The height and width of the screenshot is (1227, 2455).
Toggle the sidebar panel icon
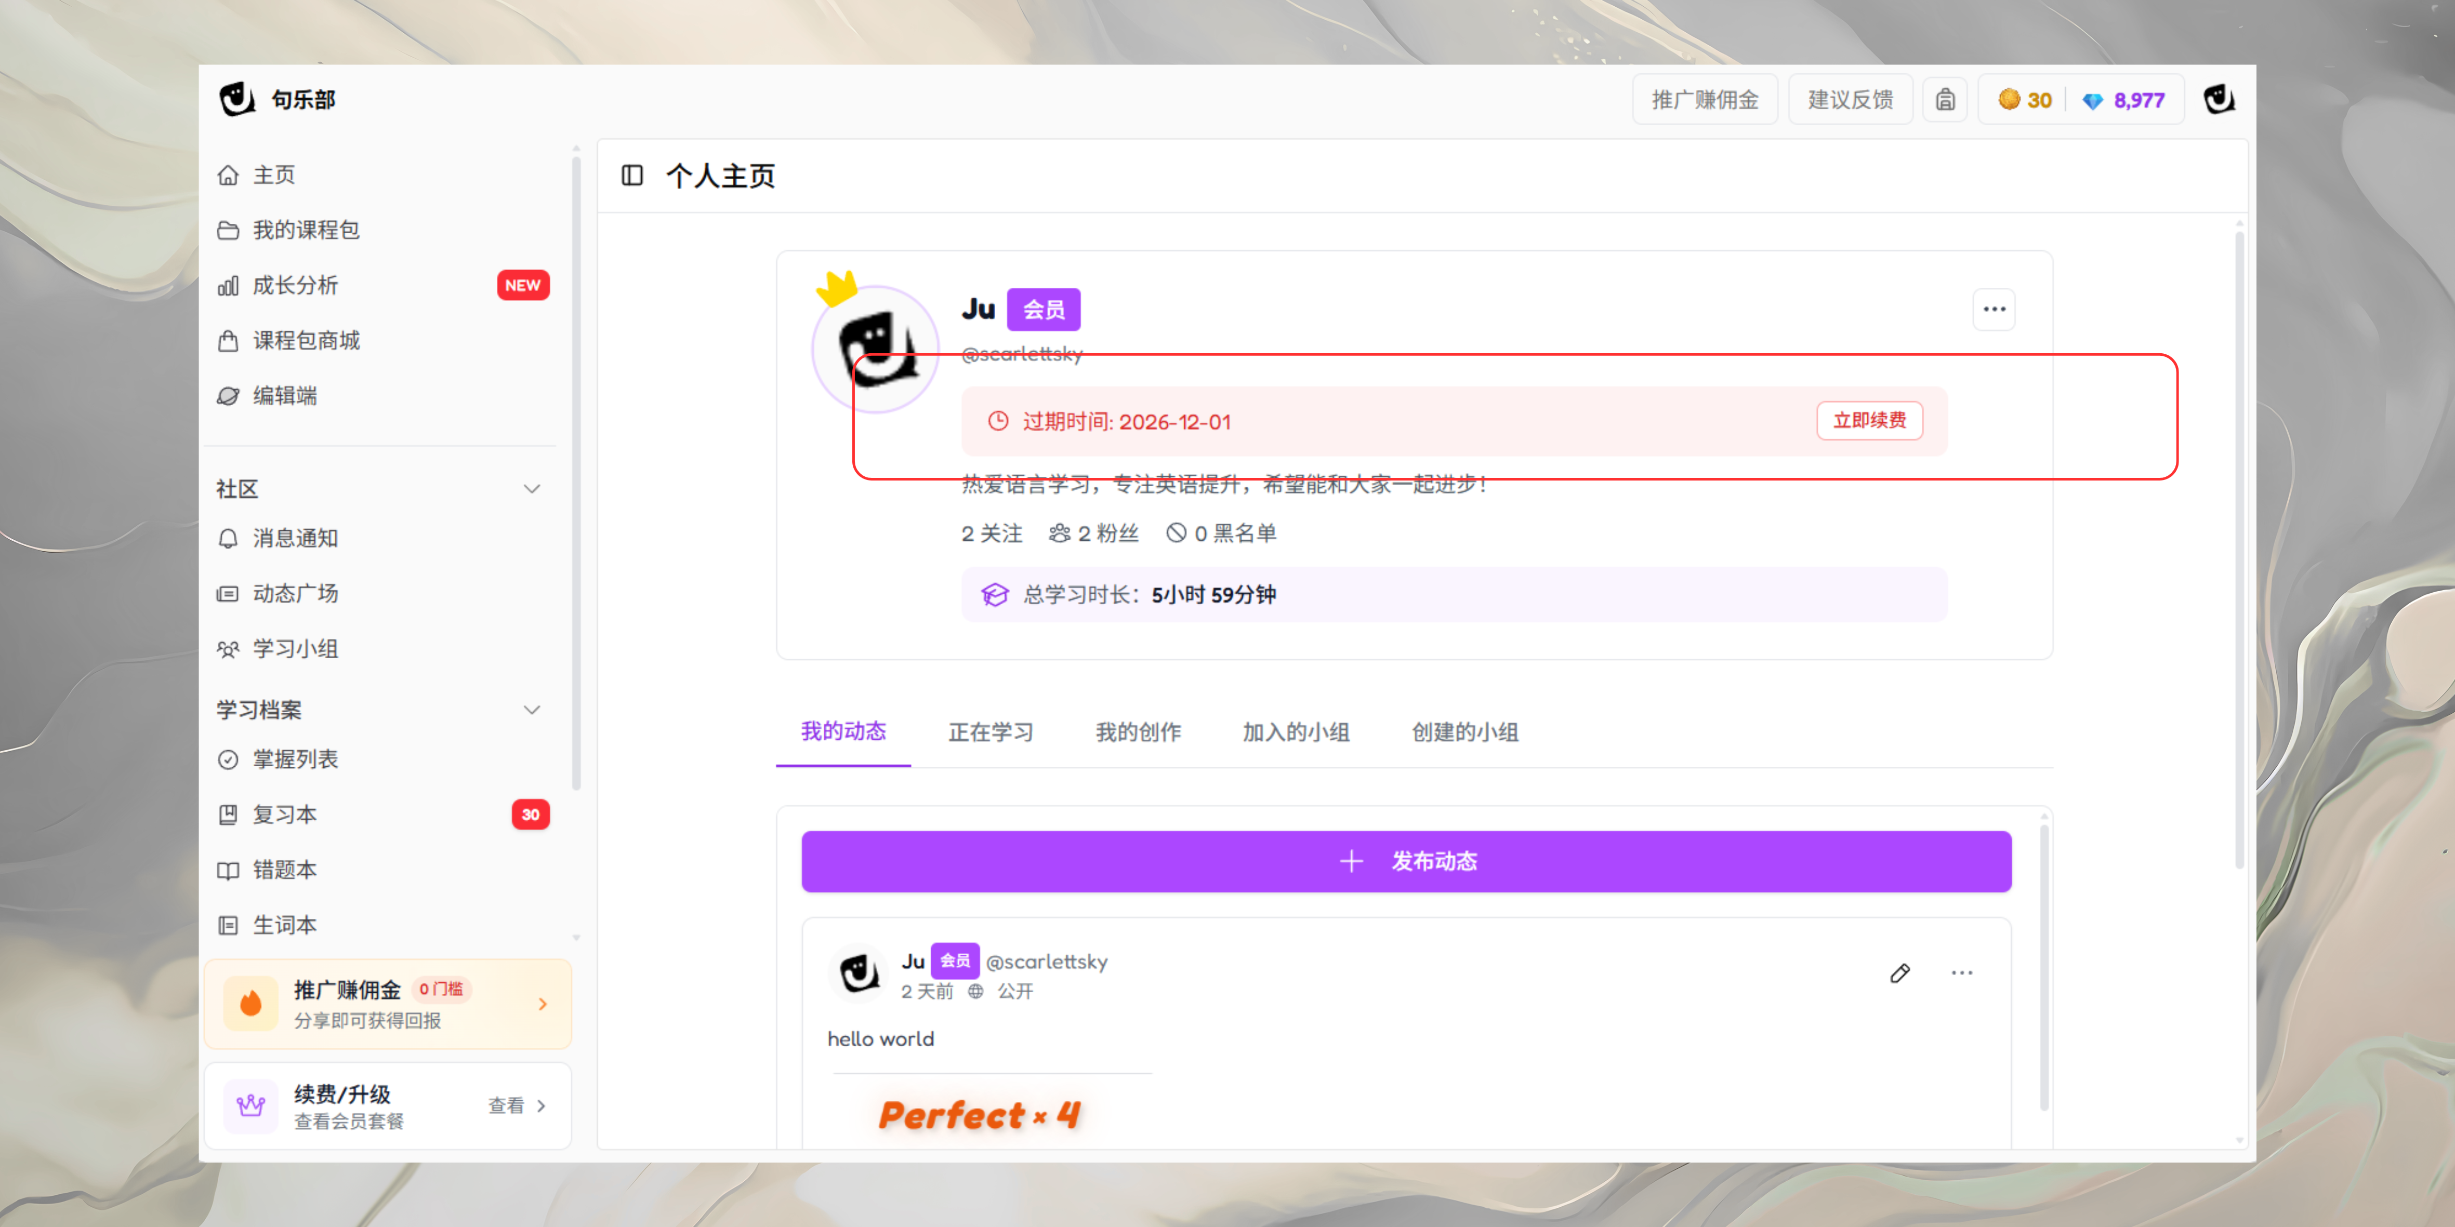(632, 175)
